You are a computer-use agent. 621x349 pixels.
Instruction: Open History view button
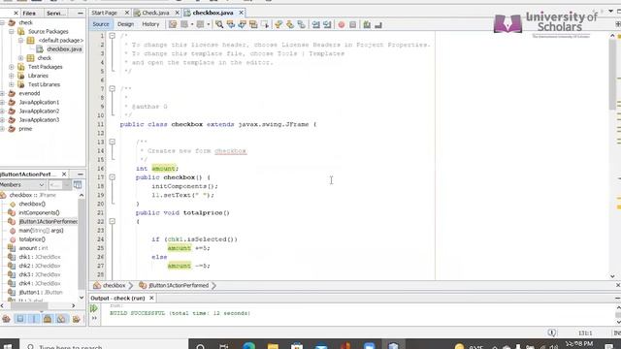(x=150, y=24)
